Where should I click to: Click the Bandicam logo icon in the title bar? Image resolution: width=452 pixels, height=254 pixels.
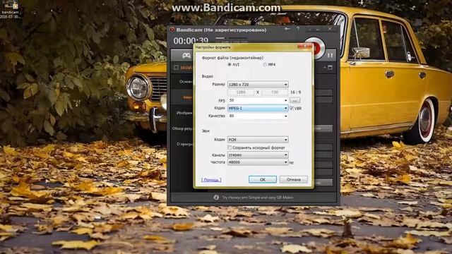tap(172, 30)
